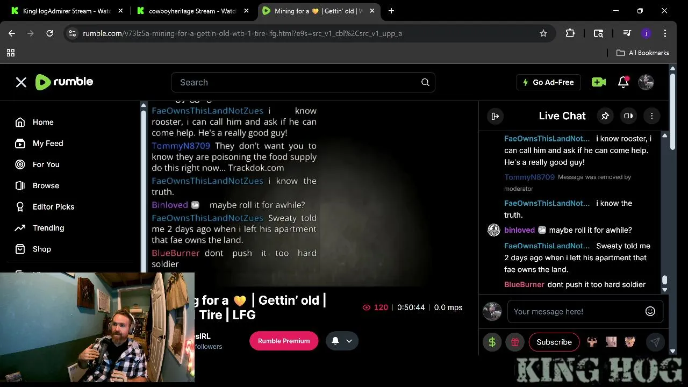Click the third emote beside Subscribe
Screen dimensions: 688x387
click(x=630, y=342)
